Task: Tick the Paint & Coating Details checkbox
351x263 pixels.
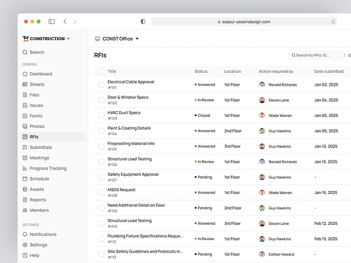Action: [101, 131]
